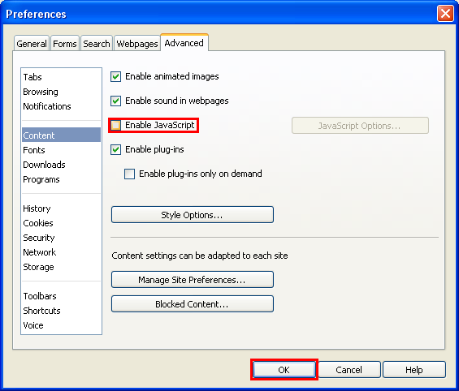Switch to the General tab
The image size is (459, 391).
click(32, 44)
